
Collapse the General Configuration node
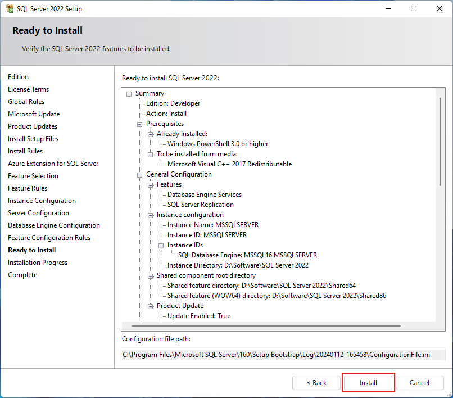pyautogui.click(x=139, y=175)
